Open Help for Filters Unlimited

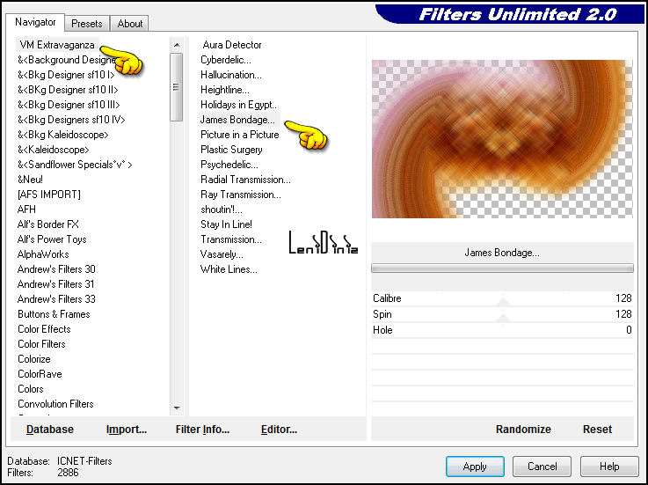609,466
